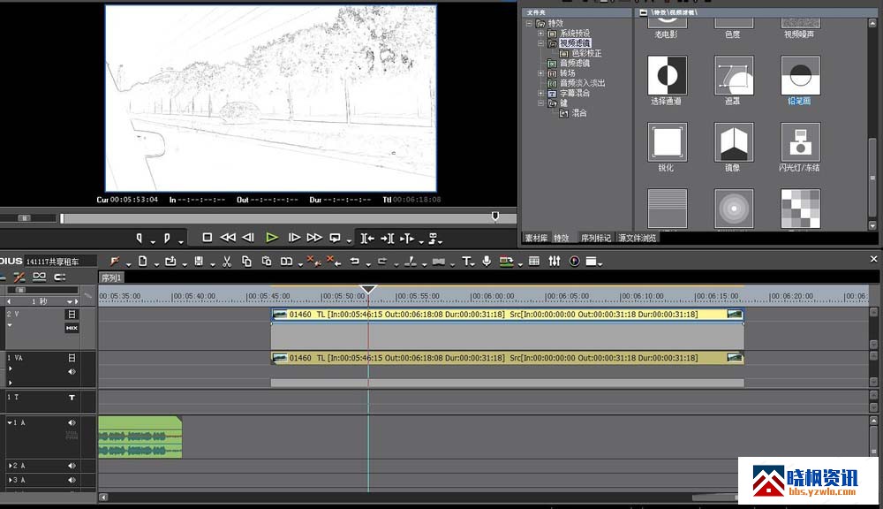Mute audio track 3 A speaker
Image resolution: width=883 pixels, height=509 pixels.
pyautogui.click(x=72, y=480)
